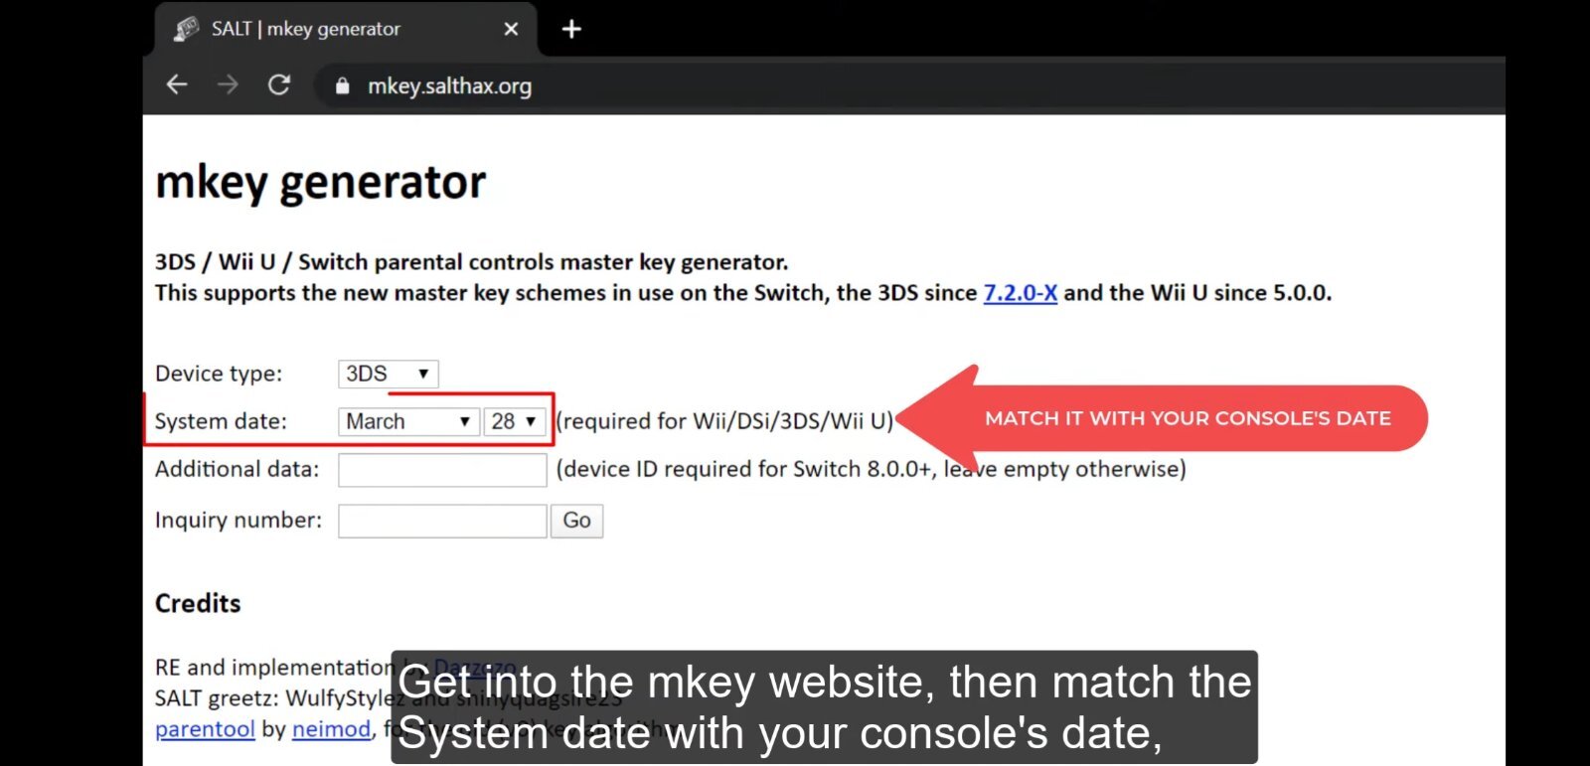Reload the mkey generator page
Screen dimensions: 1590x766
[279, 85]
